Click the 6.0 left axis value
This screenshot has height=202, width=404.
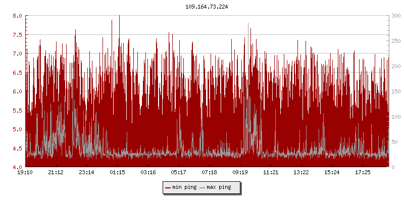coord(17,91)
